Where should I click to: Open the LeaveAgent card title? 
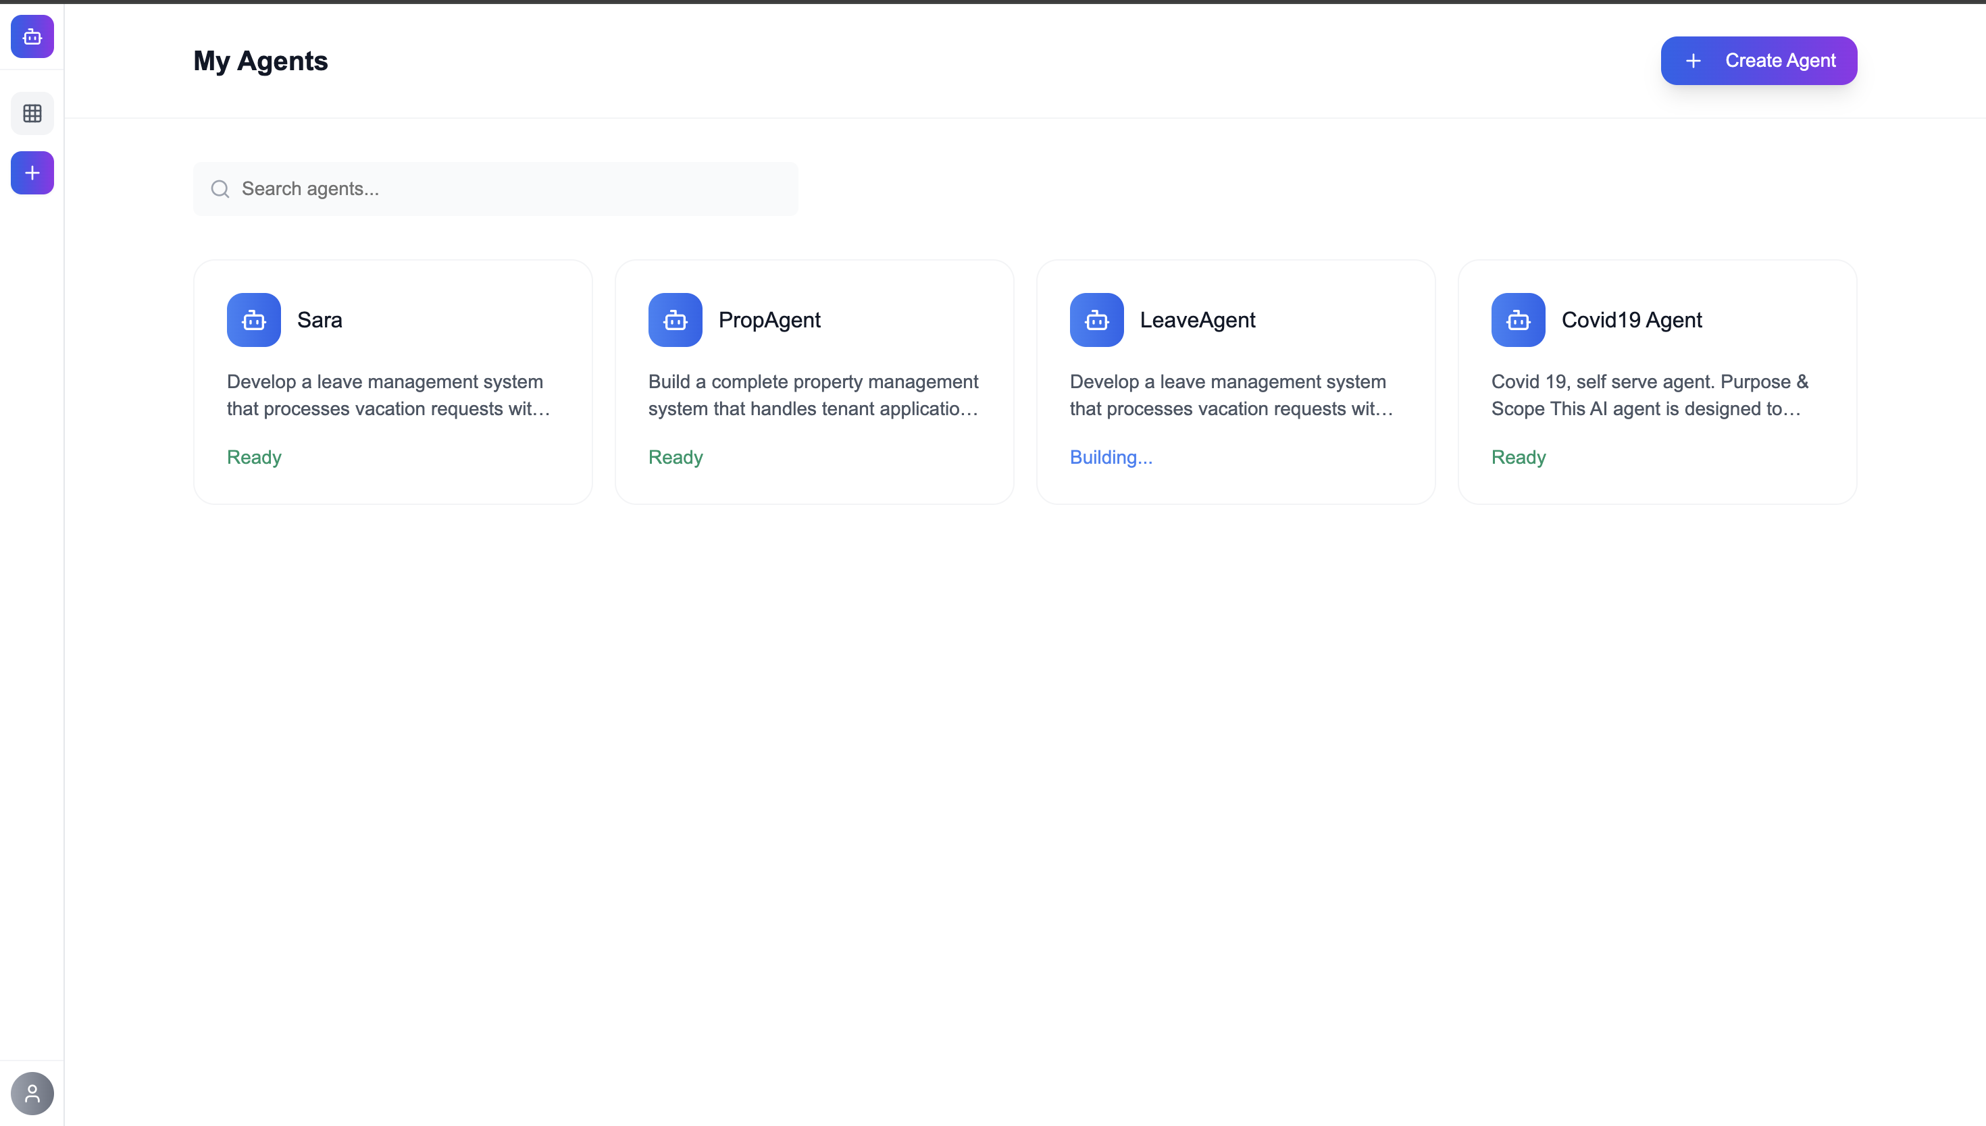[x=1197, y=319]
